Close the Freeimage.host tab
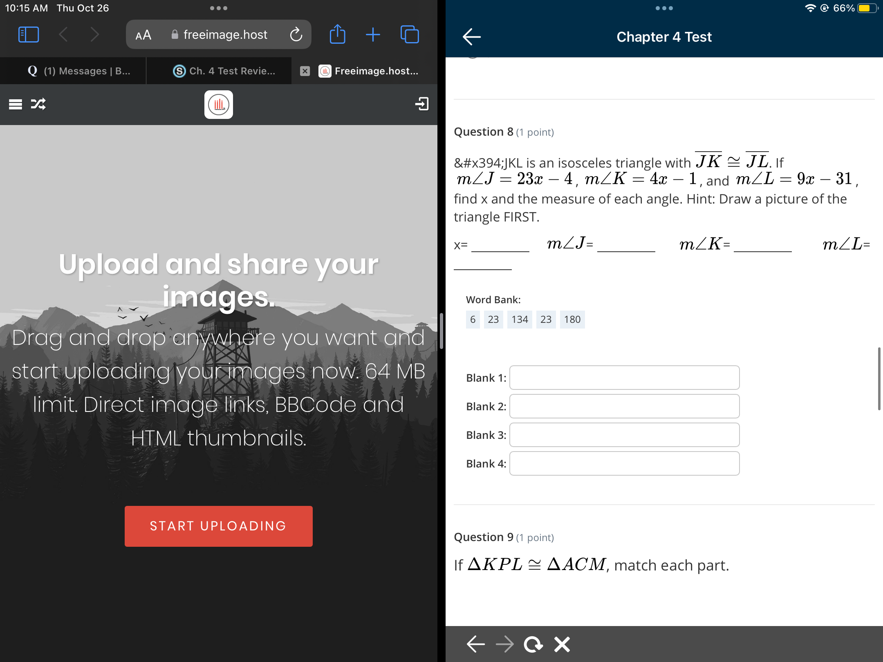The height and width of the screenshot is (662, 883). [x=305, y=71]
